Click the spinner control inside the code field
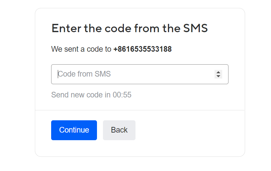Image resolution: width=271 pixels, height=171 pixels. pos(218,74)
